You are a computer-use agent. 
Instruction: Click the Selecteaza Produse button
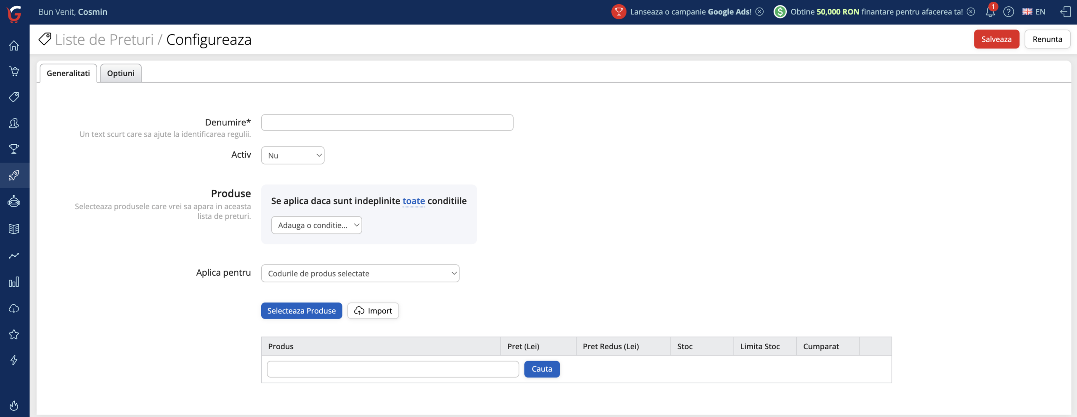(302, 311)
